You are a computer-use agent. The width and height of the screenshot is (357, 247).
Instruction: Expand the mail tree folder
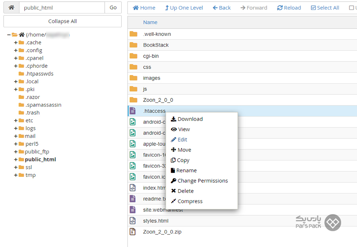click(x=16, y=136)
